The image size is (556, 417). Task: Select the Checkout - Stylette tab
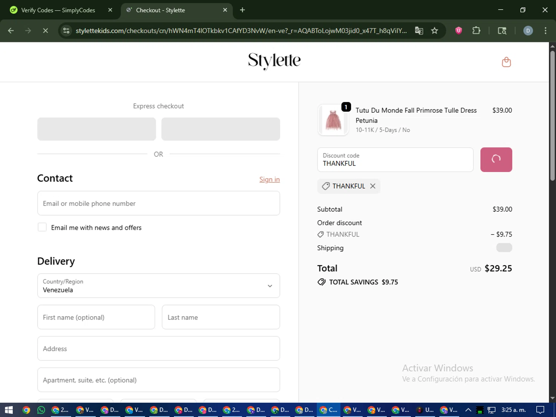pos(160,10)
